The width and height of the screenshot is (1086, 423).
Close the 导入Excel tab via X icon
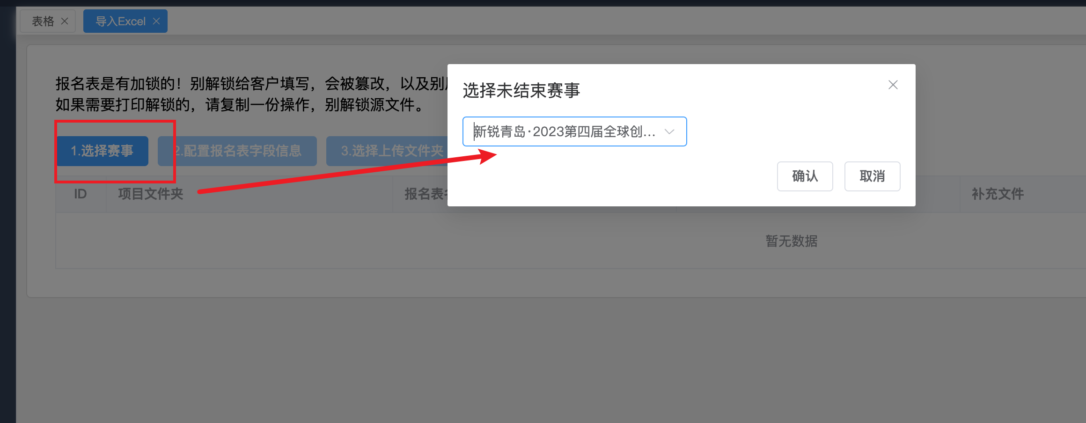pos(156,21)
